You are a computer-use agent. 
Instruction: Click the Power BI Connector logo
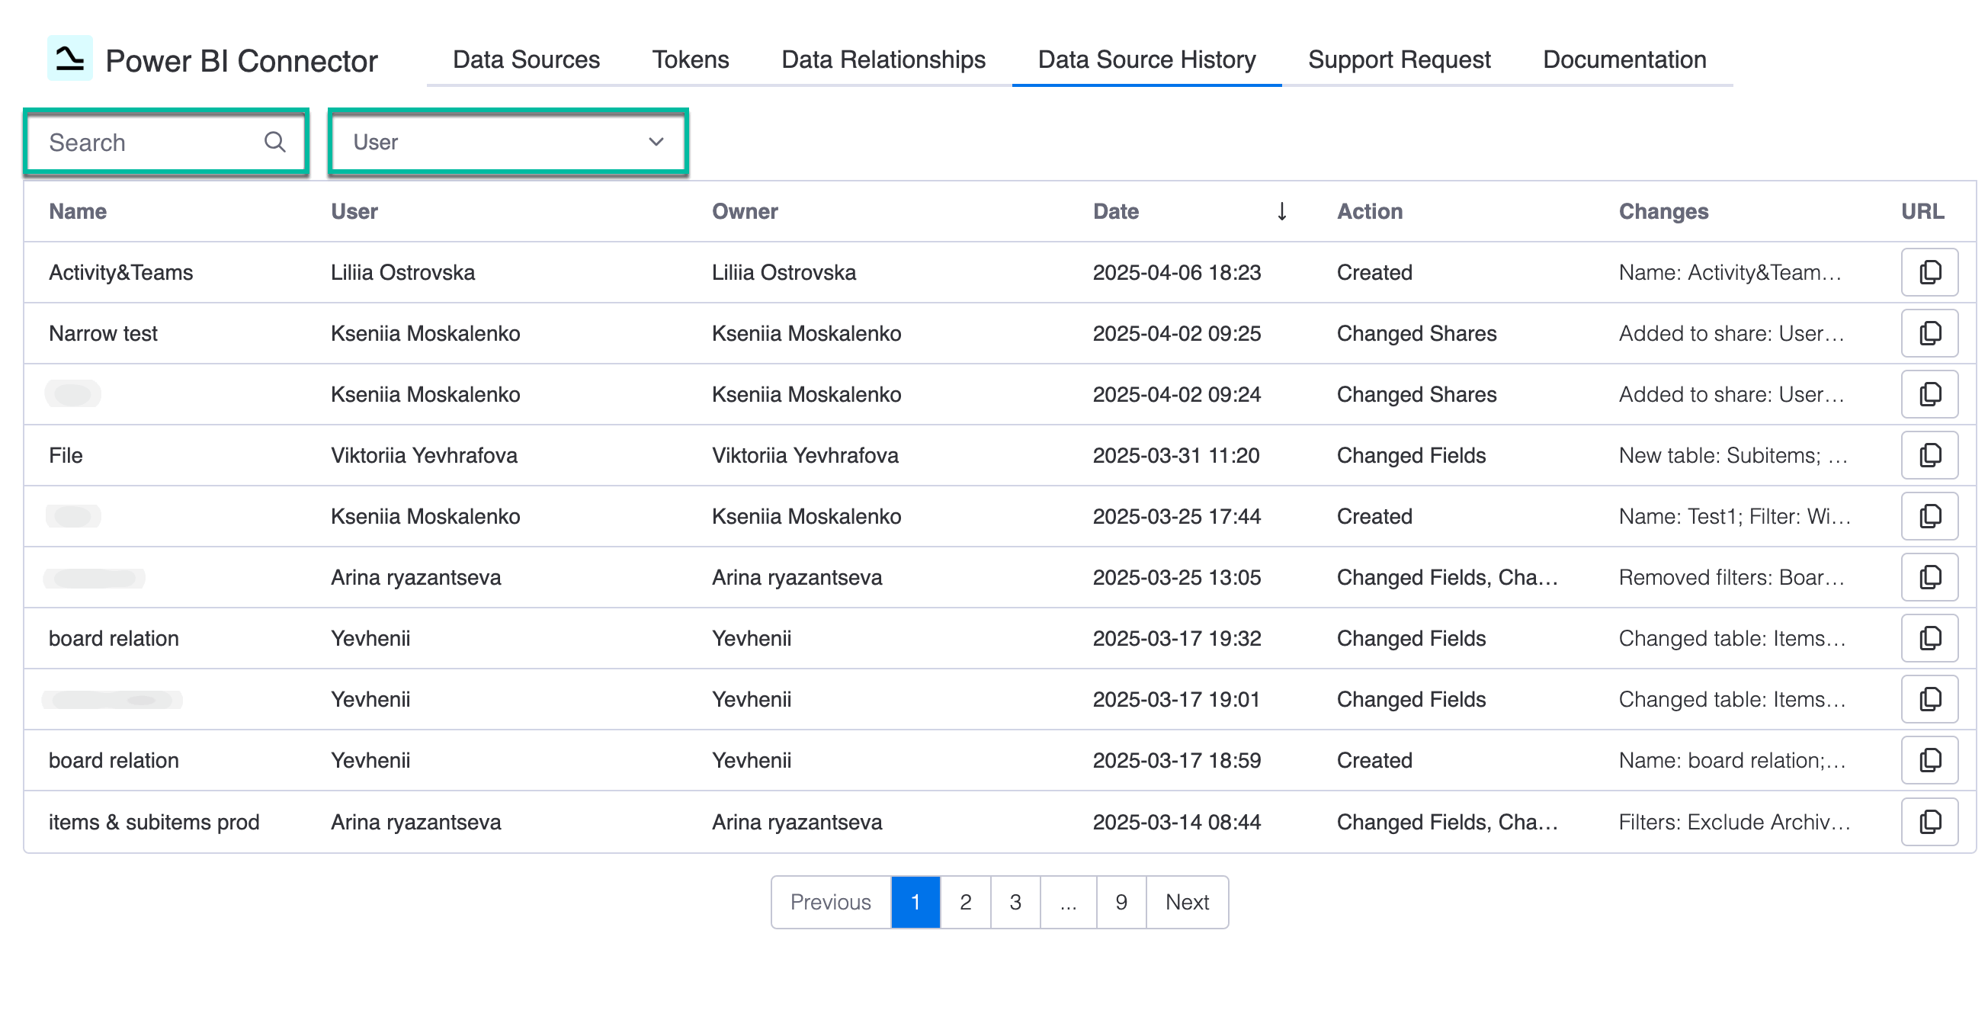[x=70, y=59]
